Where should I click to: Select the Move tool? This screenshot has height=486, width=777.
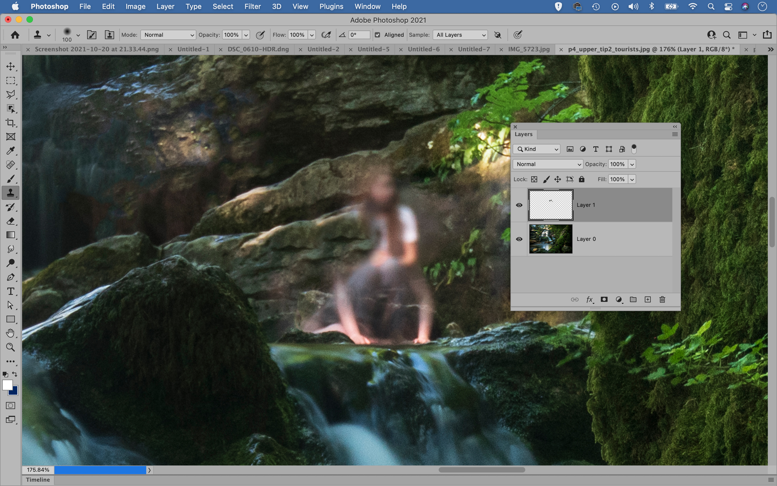11,66
